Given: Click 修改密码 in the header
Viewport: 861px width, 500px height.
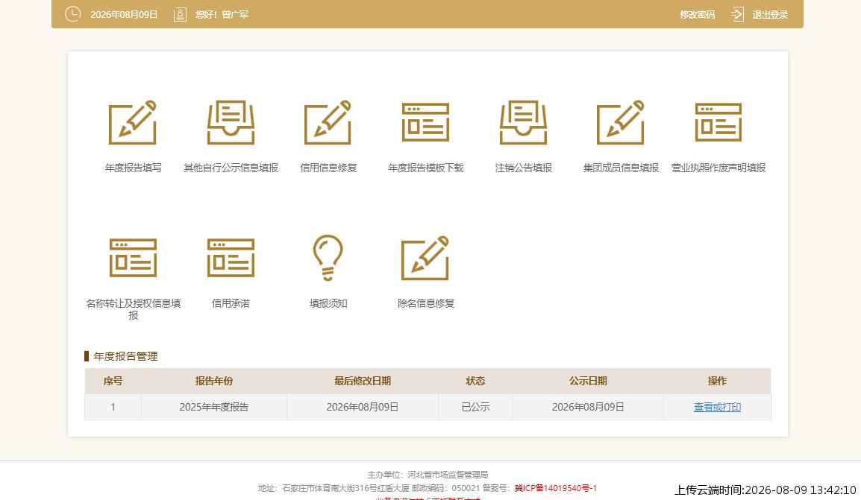Looking at the screenshot, I should coord(698,15).
